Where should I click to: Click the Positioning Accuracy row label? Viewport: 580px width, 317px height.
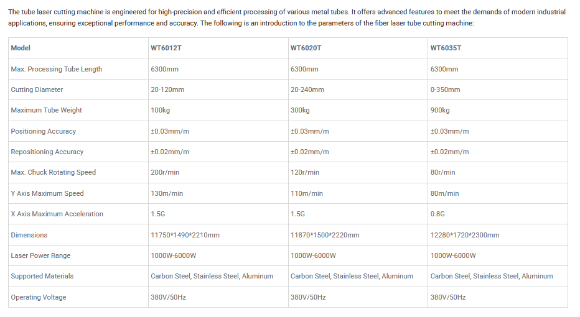pyautogui.click(x=43, y=131)
